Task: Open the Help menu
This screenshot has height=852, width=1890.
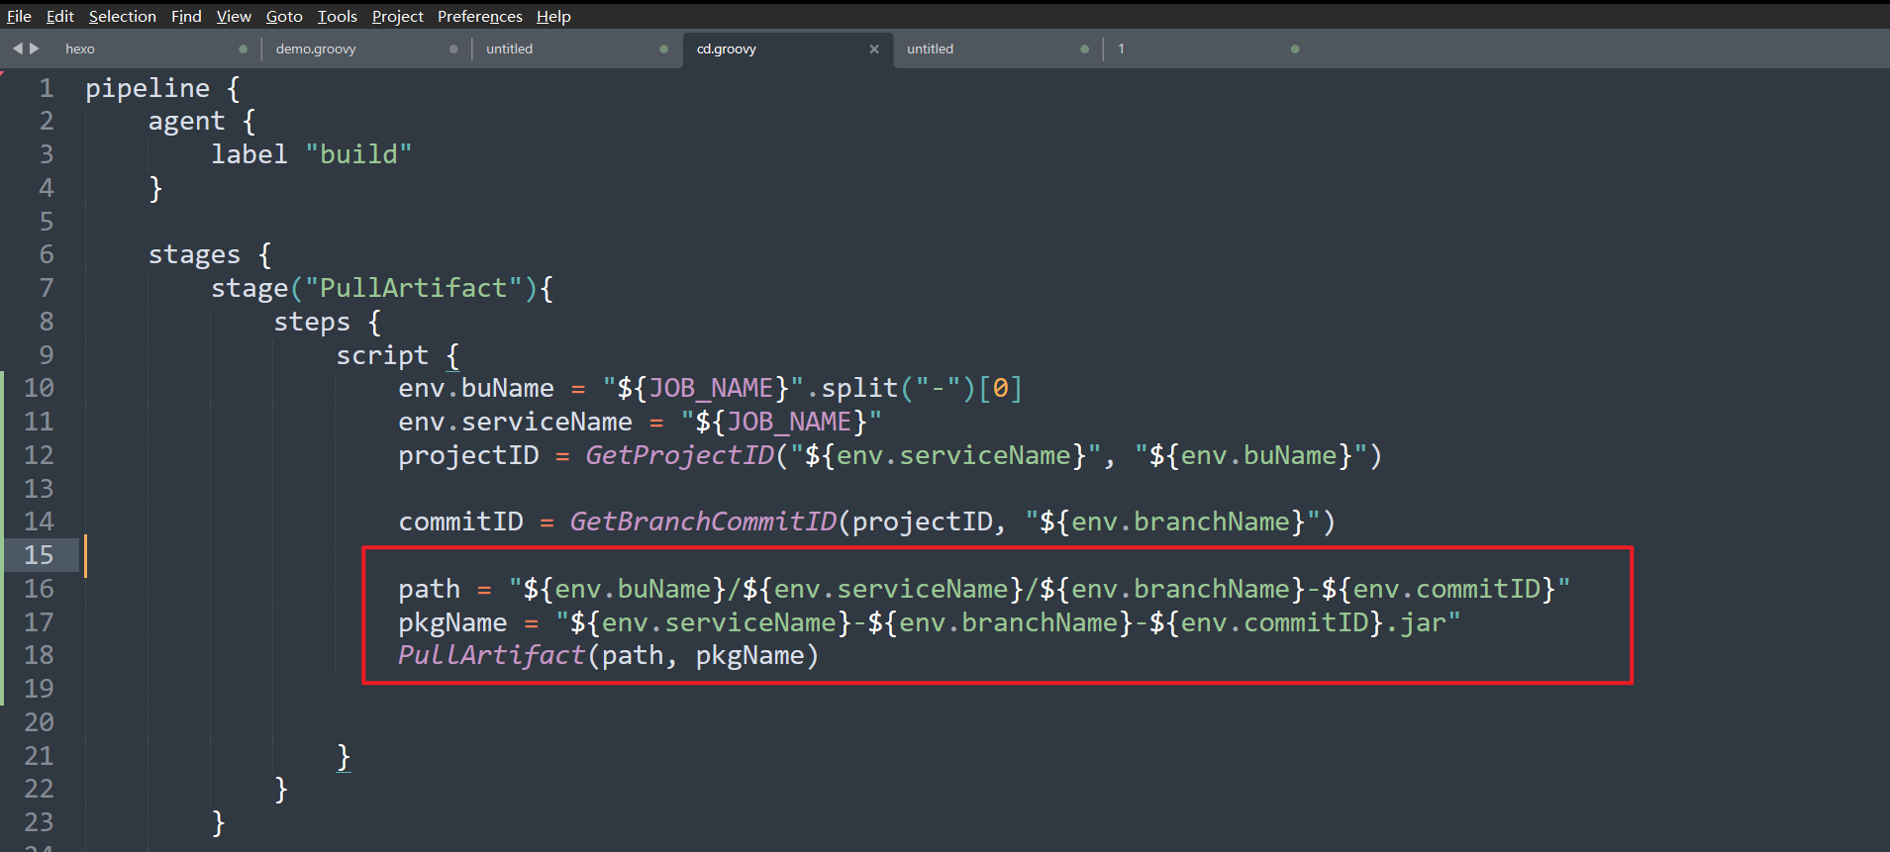Action: tap(553, 16)
